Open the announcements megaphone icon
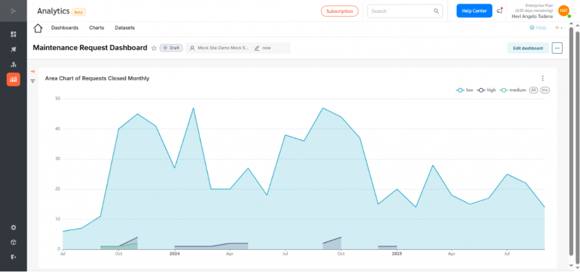 (499, 11)
